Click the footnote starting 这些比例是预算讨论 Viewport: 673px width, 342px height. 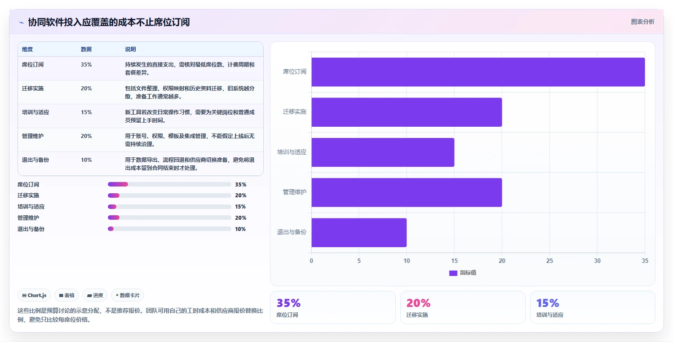pyautogui.click(x=140, y=315)
